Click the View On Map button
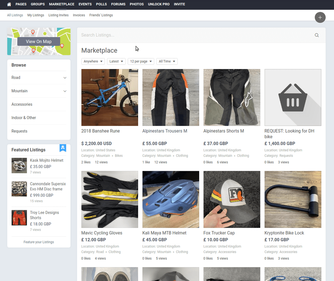Image resolution: width=334 pixels, height=281 pixels. click(x=39, y=42)
